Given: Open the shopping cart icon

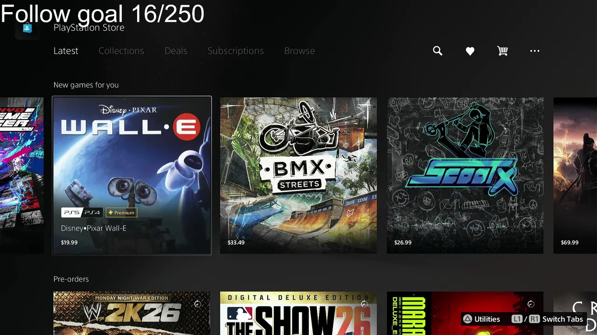Looking at the screenshot, I should point(502,51).
